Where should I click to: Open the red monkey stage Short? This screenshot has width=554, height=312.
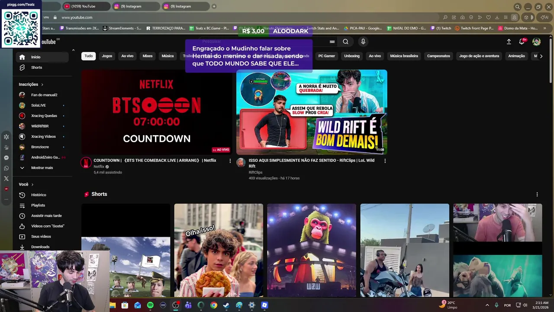[312, 250]
